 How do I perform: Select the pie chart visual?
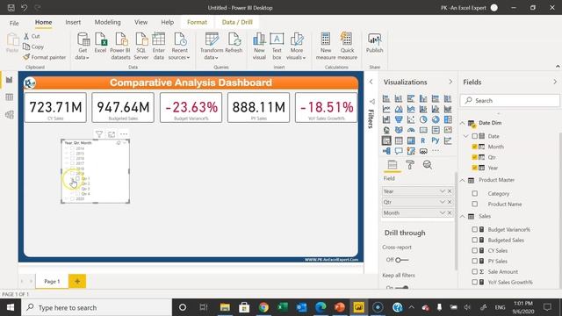click(x=423, y=119)
